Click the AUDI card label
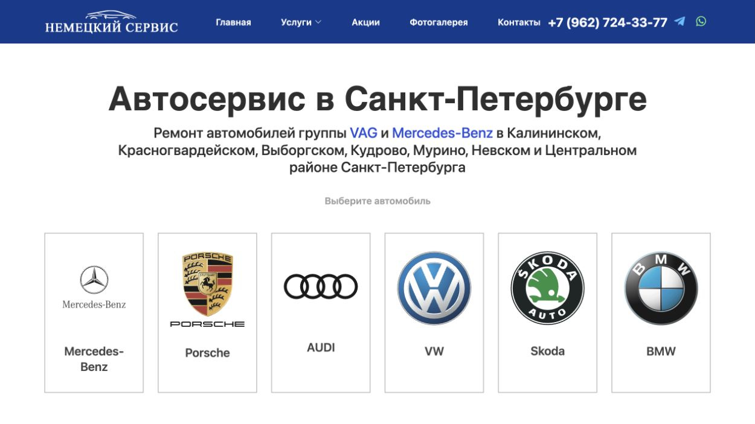Viewport: 755px width, 424px height. tap(321, 347)
